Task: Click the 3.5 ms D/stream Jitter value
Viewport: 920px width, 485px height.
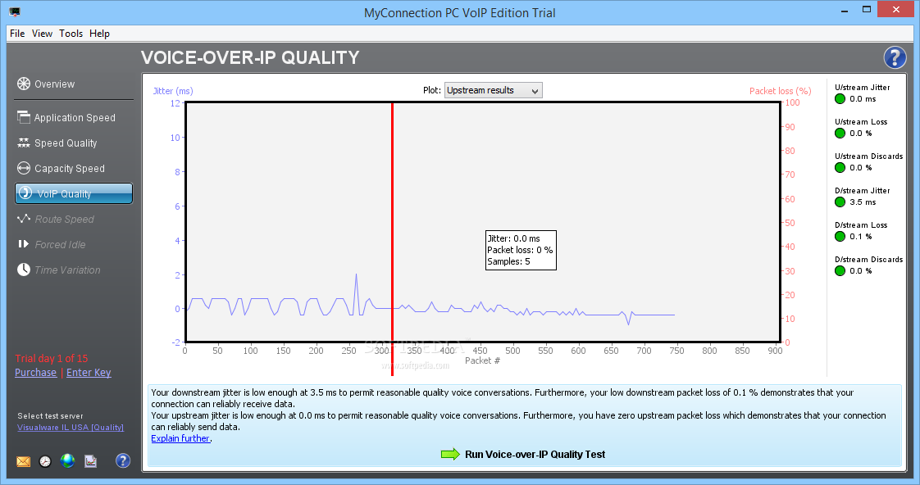Action: (863, 202)
